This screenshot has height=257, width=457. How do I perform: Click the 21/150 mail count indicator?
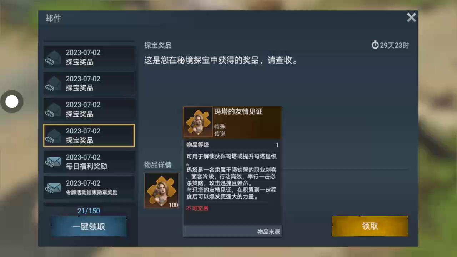[89, 211]
